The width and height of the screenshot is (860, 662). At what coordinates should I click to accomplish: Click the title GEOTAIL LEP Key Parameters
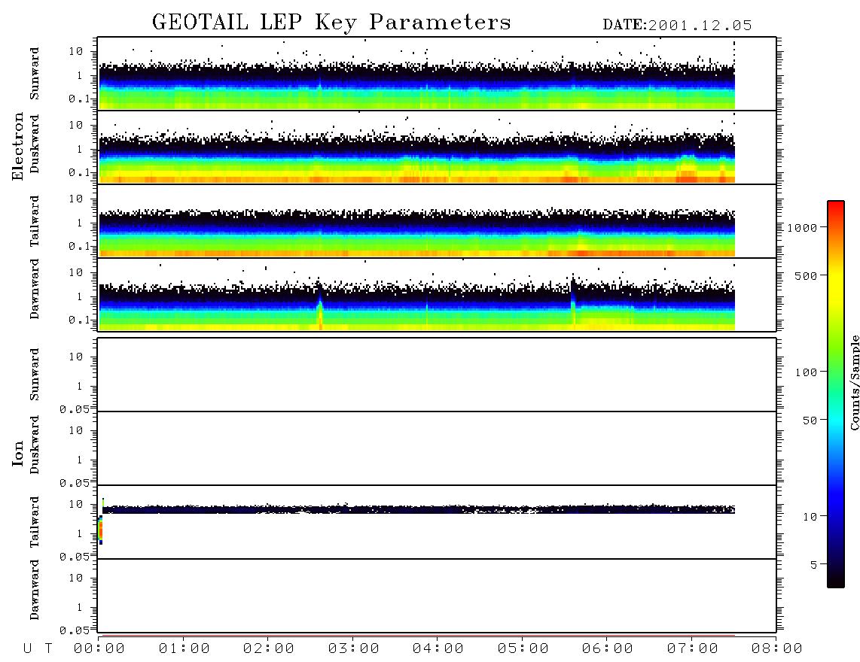(x=331, y=23)
